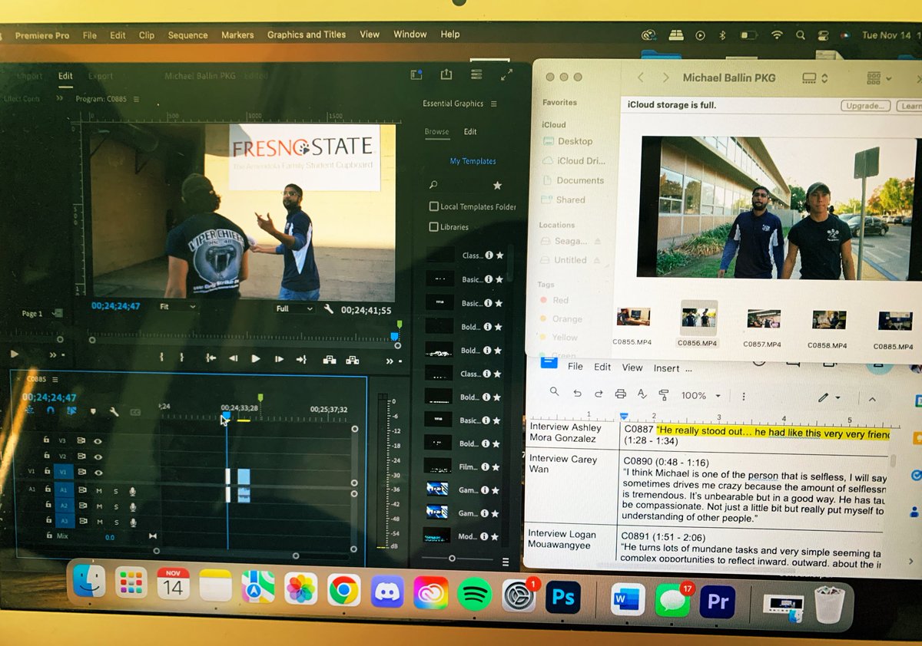The image size is (922, 646).
Task: Open Photoshop from the Dock
Action: point(562,598)
